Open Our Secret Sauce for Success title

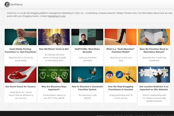point(21,87)
